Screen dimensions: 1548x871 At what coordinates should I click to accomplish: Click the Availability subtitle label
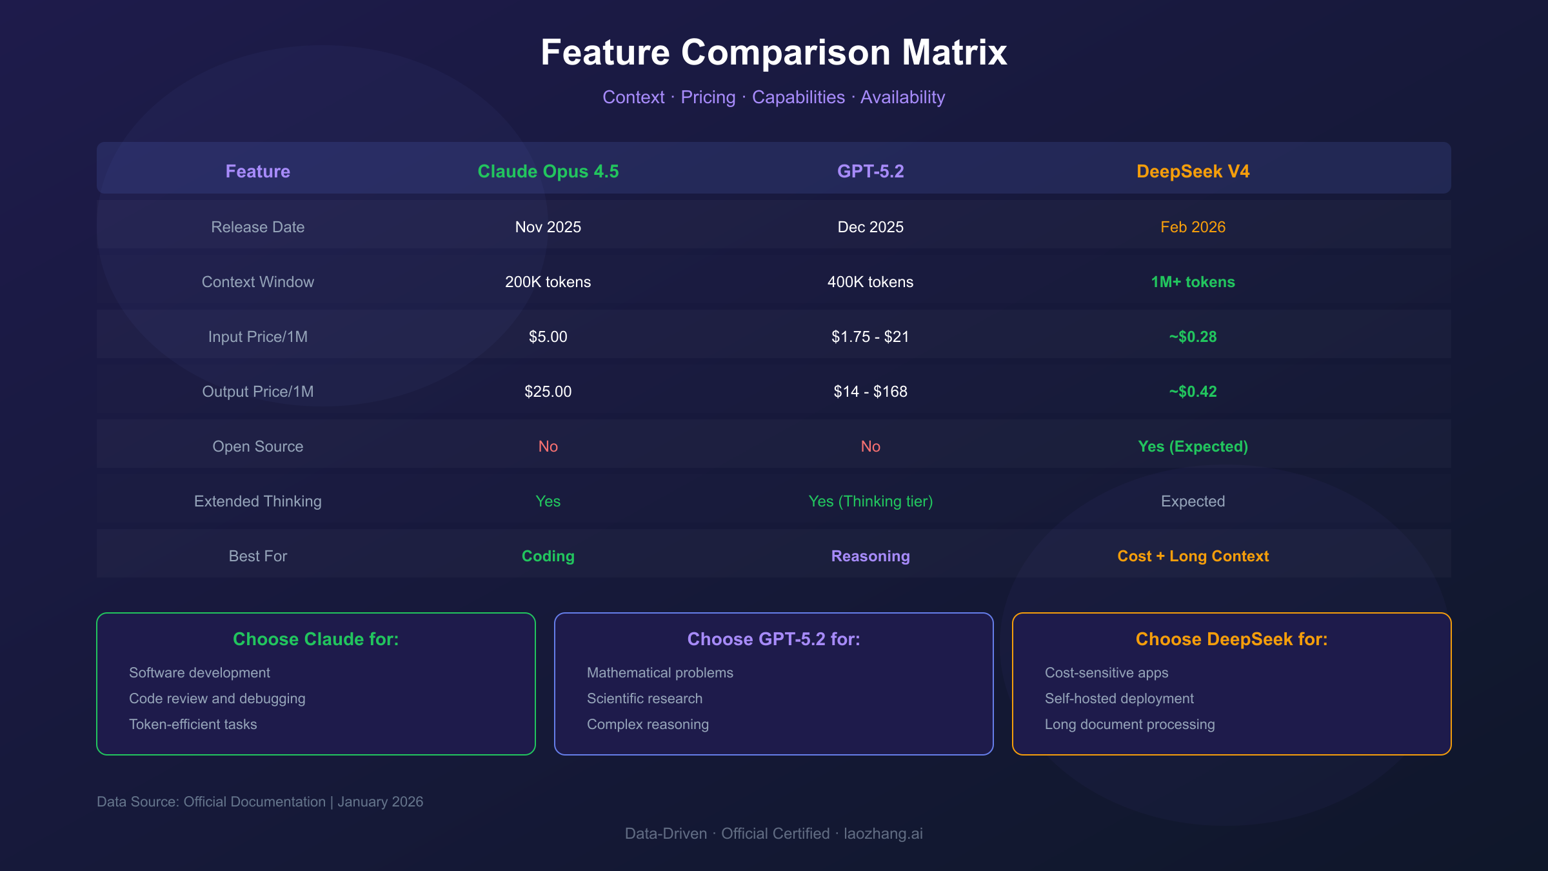904,97
